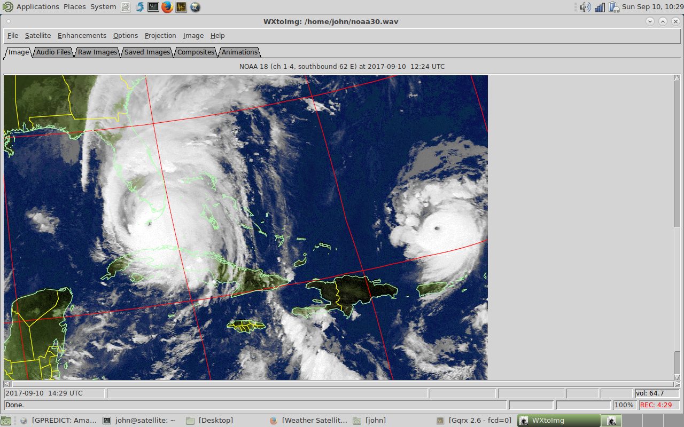The height and width of the screenshot is (427, 684).
Task: Switch to the Saved Images tab
Action: pyautogui.click(x=147, y=52)
